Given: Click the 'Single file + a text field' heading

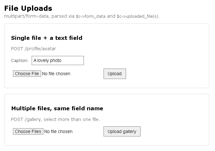Looking at the screenshot, I should (47, 38).
